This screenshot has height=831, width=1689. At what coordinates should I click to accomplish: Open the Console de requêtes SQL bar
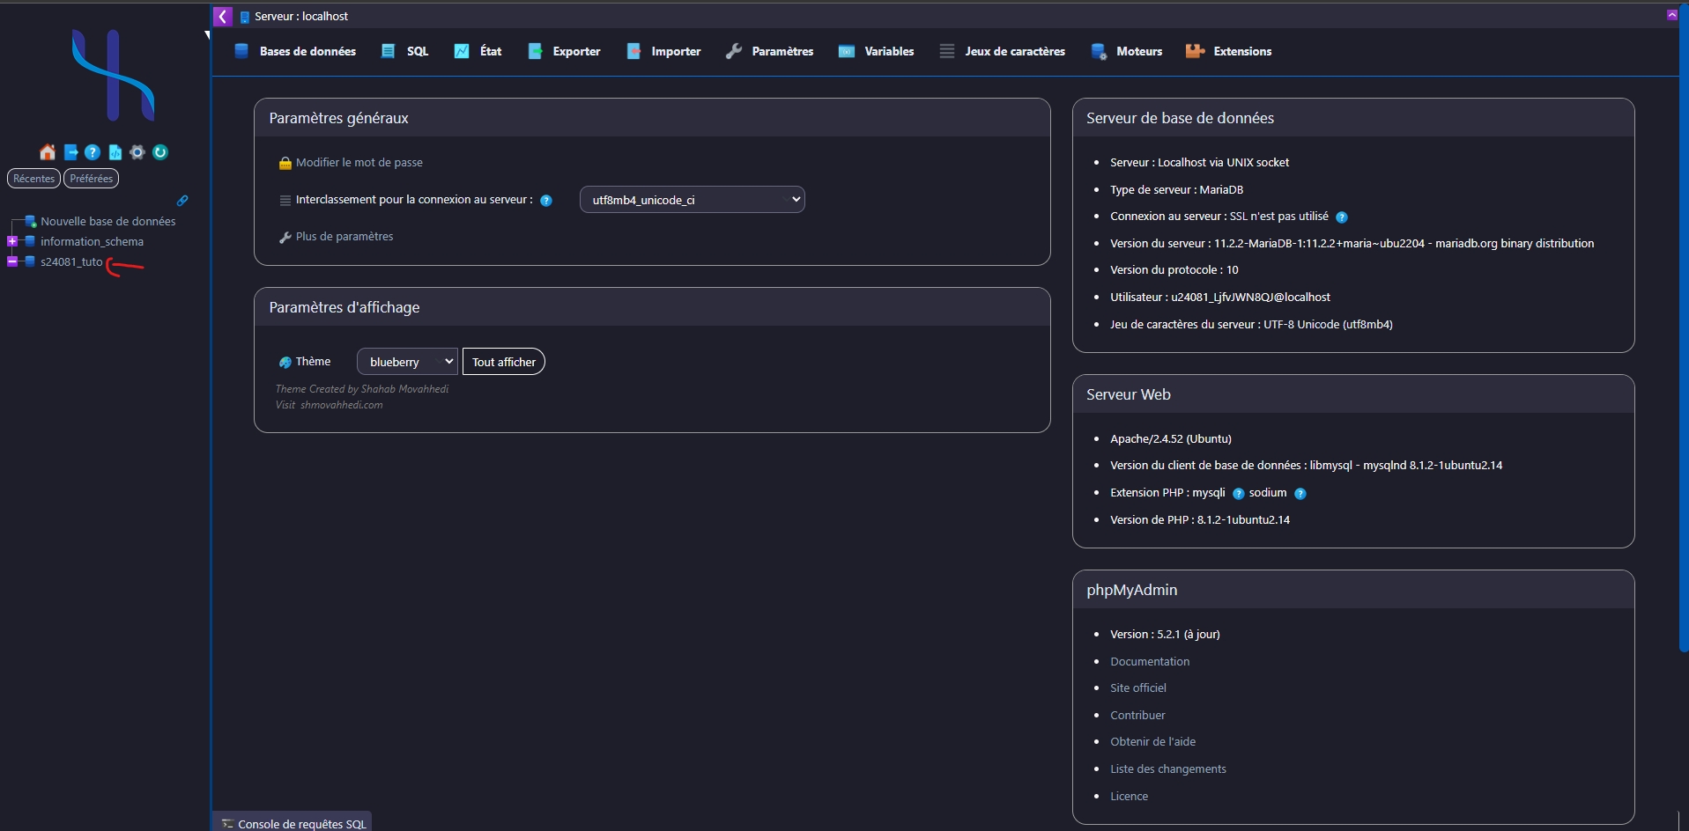point(293,823)
